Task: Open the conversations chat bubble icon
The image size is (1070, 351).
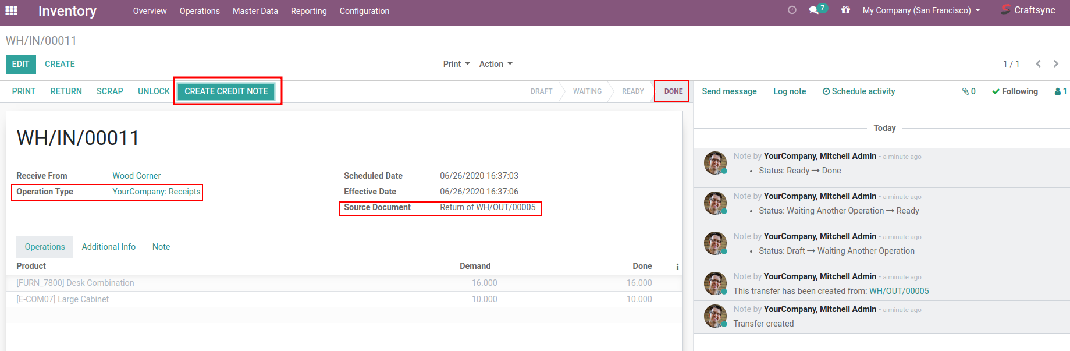Action: coord(815,10)
